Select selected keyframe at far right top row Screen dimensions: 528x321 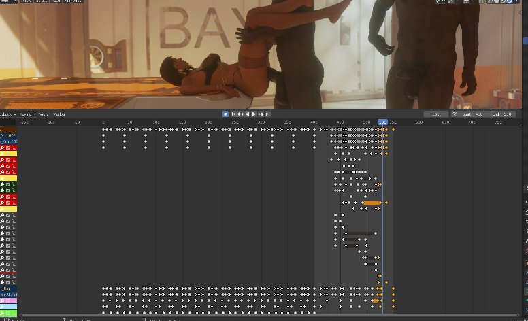tap(393, 129)
